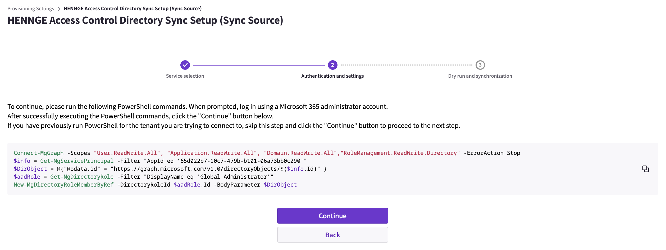Click the $info Get-MgServicePrincipal line
The image size is (666, 250).
(x=160, y=161)
